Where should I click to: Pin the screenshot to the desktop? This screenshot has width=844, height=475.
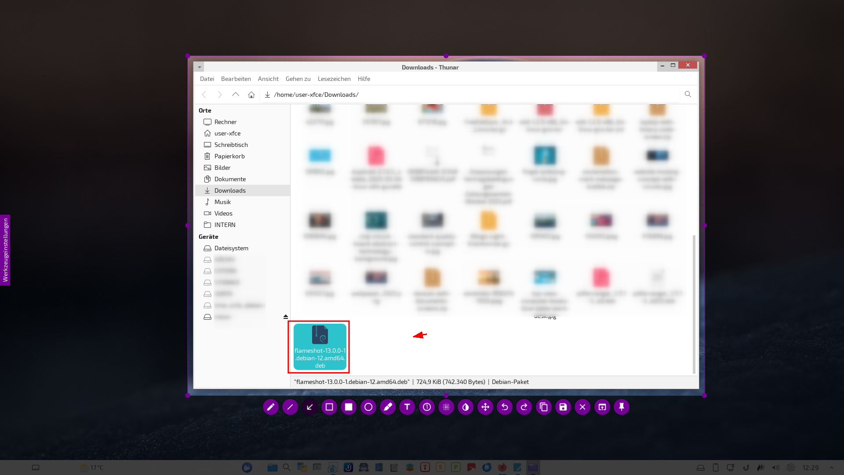click(x=622, y=407)
